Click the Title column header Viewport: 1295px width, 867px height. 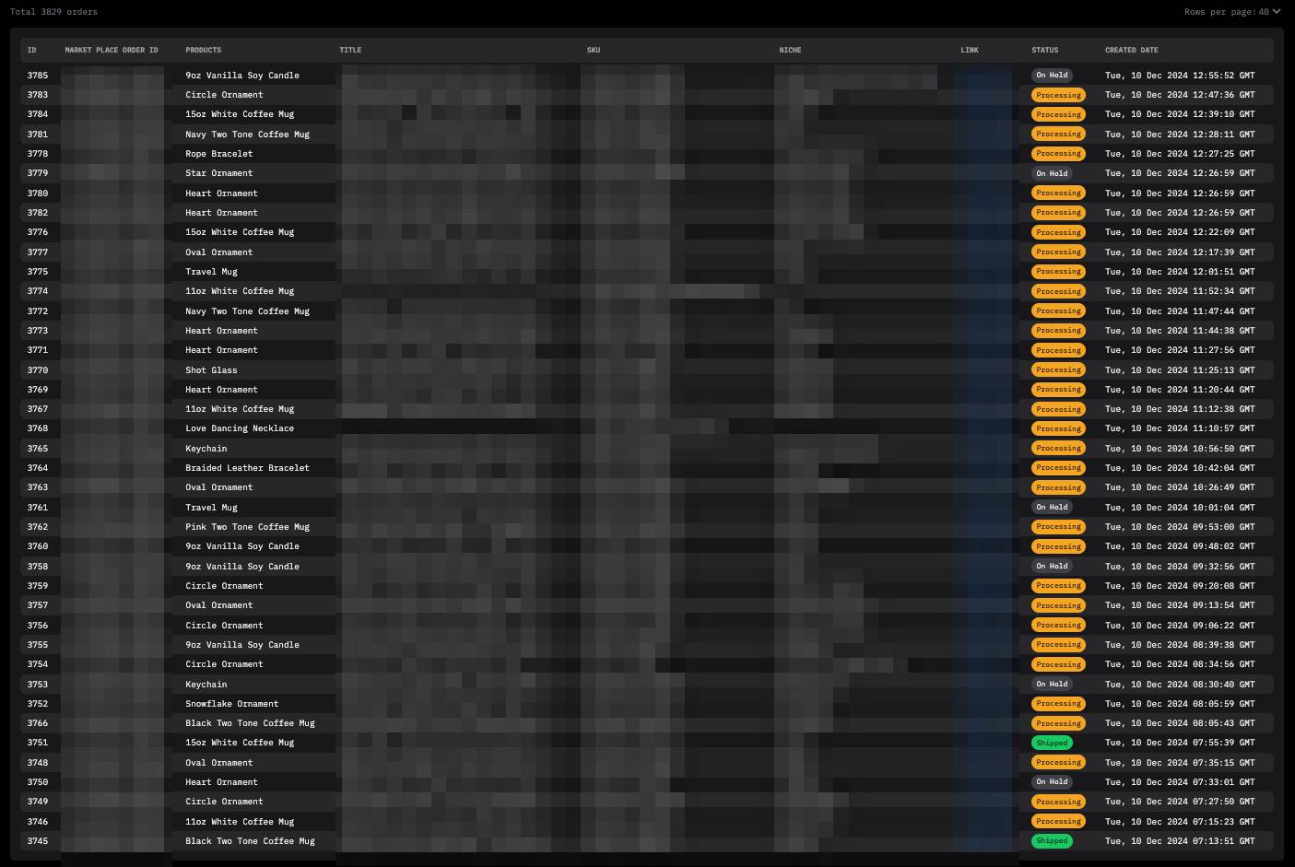point(350,50)
